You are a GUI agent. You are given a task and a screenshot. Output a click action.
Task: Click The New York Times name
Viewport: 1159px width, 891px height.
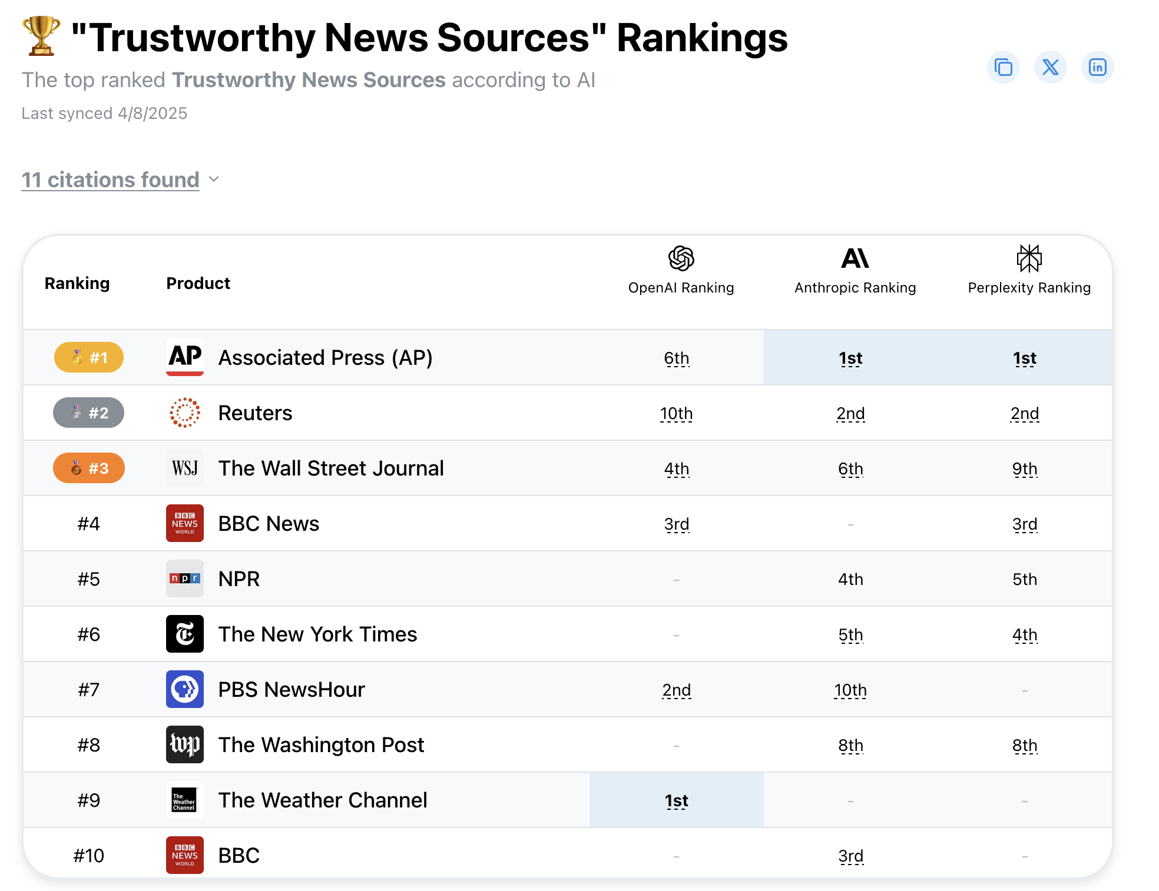[x=317, y=634]
